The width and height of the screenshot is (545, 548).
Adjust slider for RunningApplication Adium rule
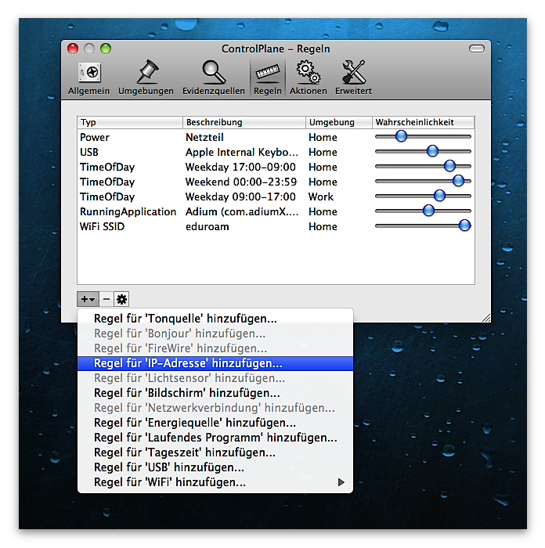tap(428, 211)
